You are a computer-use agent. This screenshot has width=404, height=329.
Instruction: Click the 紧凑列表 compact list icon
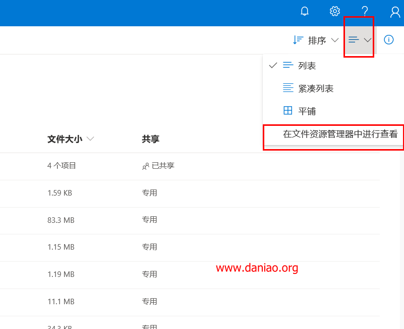point(288,88)
